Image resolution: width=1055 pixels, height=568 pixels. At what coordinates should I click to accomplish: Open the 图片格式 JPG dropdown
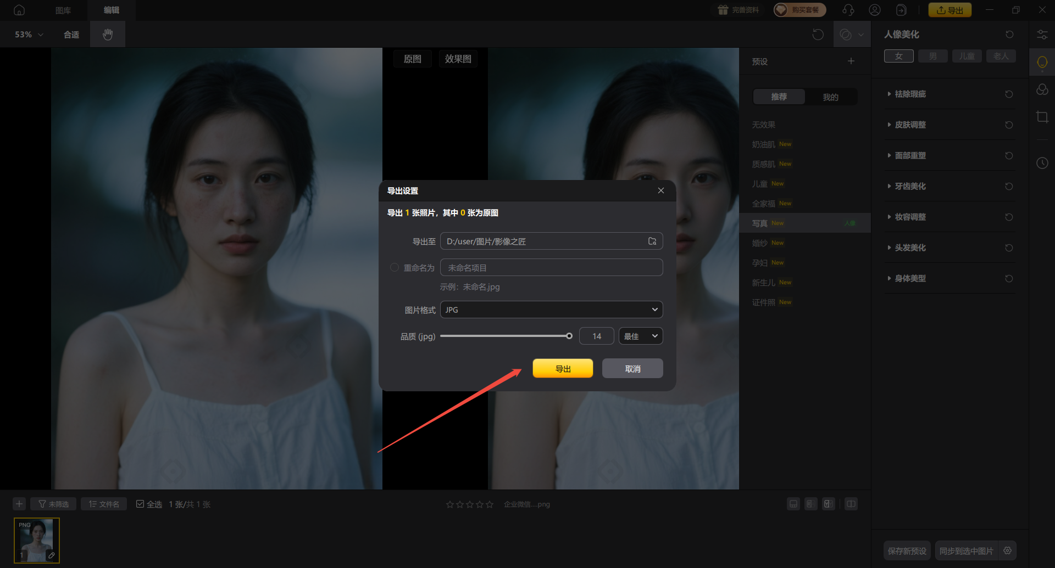click(x=551, y=310)
